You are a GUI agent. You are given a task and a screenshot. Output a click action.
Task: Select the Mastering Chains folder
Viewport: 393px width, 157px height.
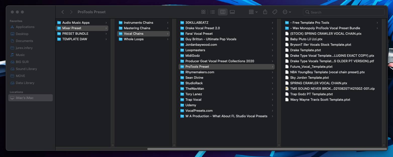[143, 28]
